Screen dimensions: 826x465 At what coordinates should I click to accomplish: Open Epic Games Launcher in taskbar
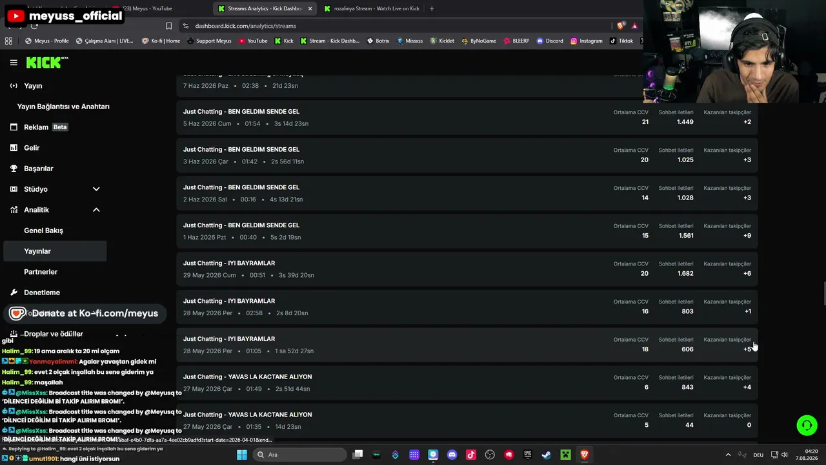click(x=527, y=455)
